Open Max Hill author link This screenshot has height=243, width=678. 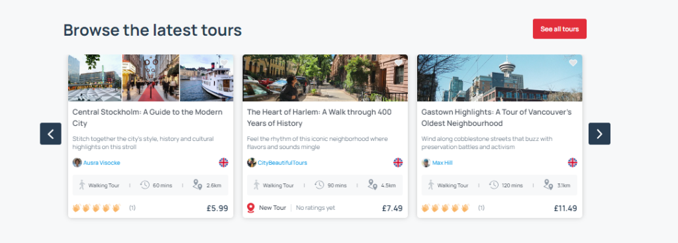click(x=442, y=163)
